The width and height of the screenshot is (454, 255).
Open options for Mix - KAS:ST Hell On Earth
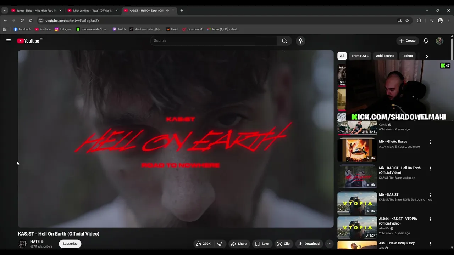pyautogui.click(x=431, y=169)
